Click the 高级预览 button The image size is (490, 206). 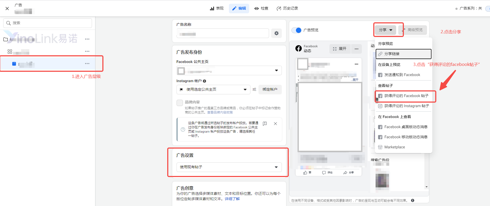413,30
